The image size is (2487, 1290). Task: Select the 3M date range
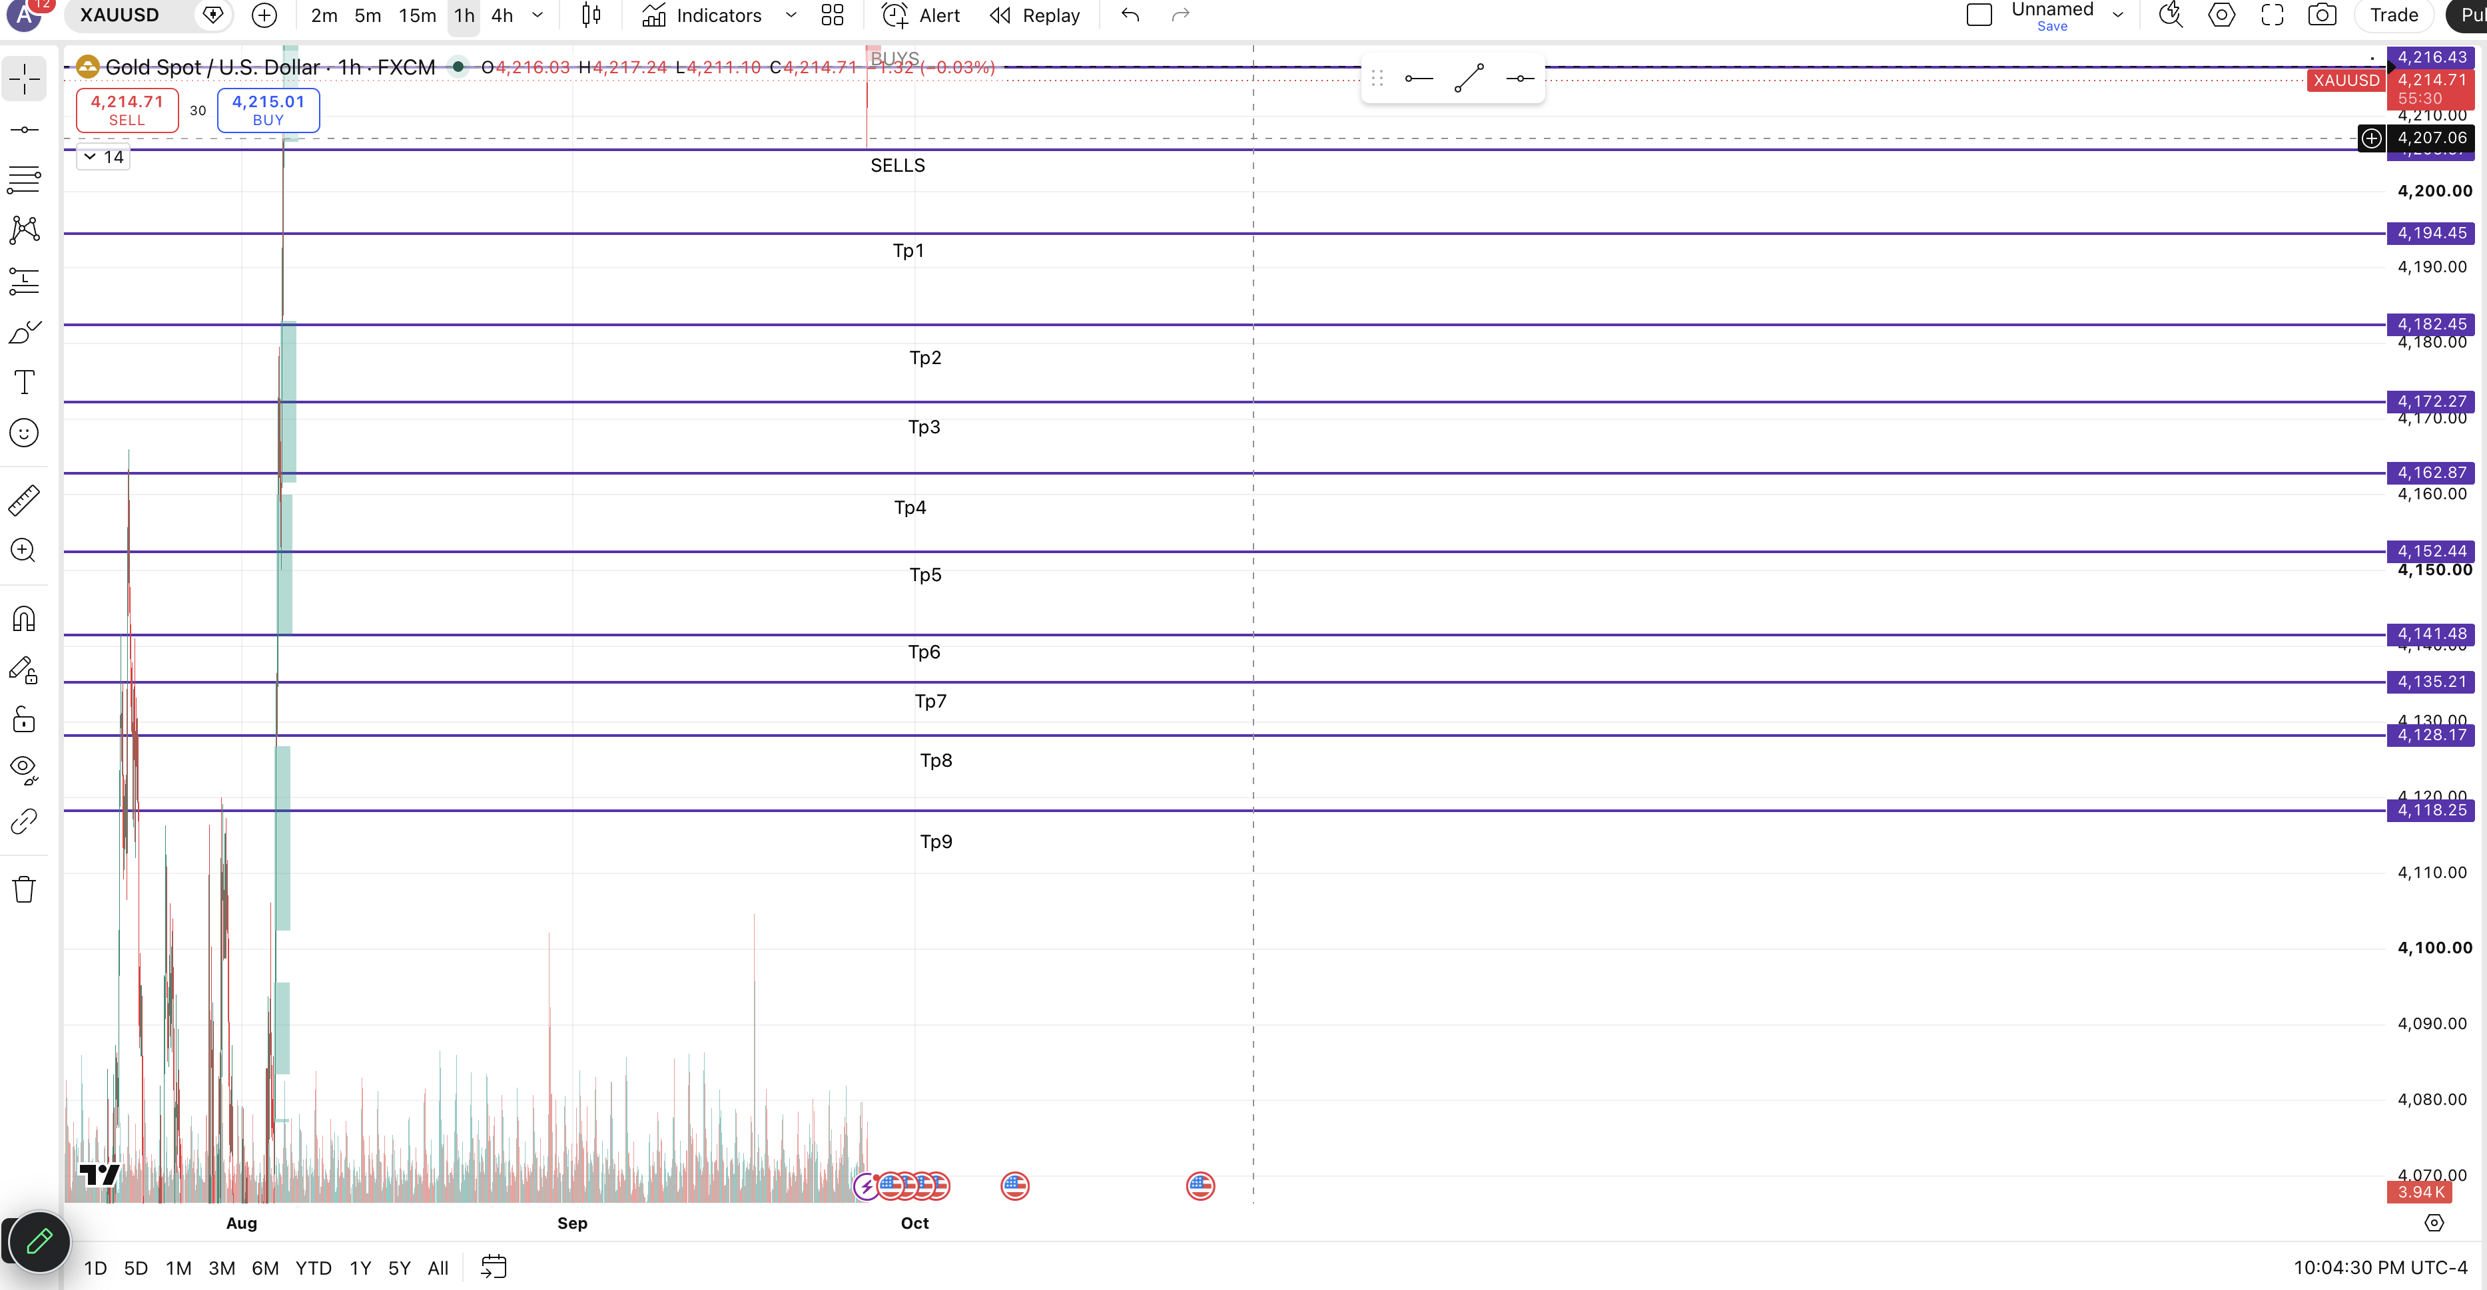point(221,1268)
